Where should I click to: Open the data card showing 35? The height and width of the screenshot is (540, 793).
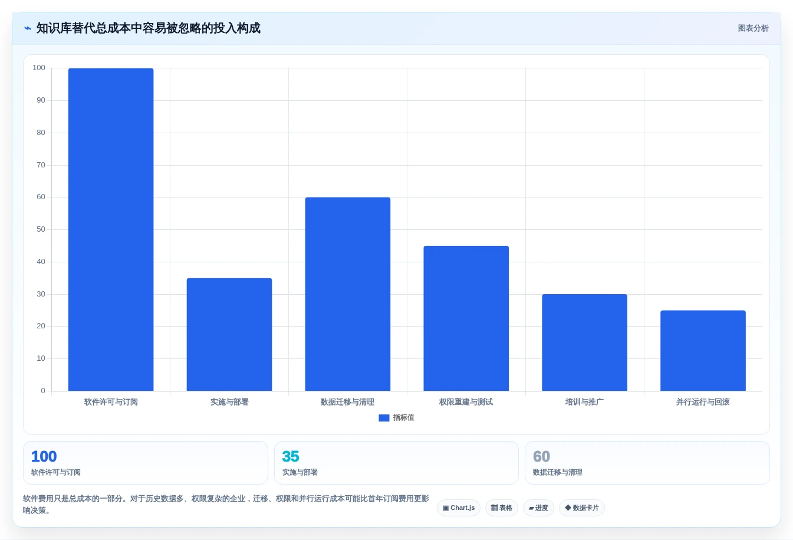(396, 463)
